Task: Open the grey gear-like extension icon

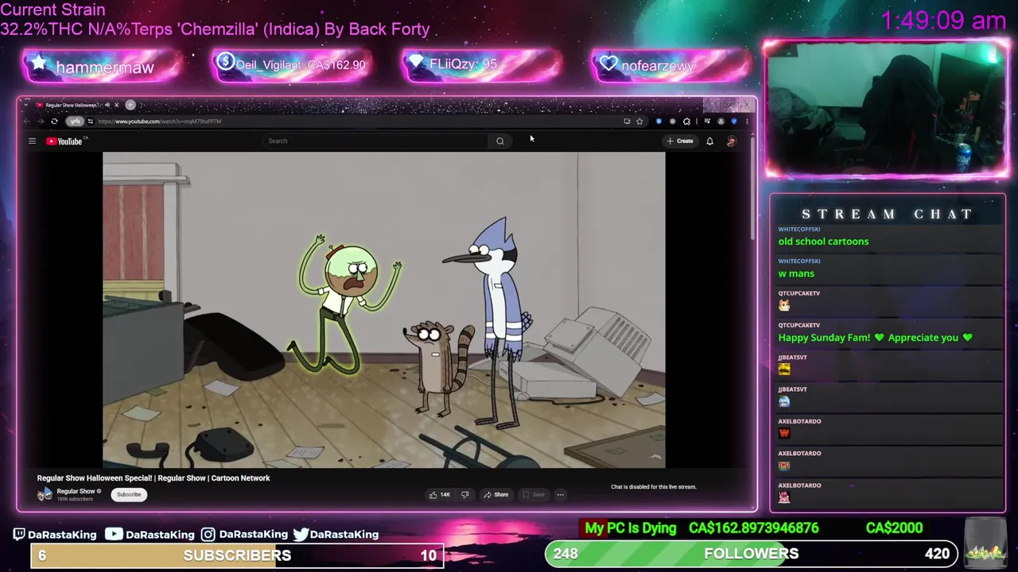Action: [x=673, y=122]
